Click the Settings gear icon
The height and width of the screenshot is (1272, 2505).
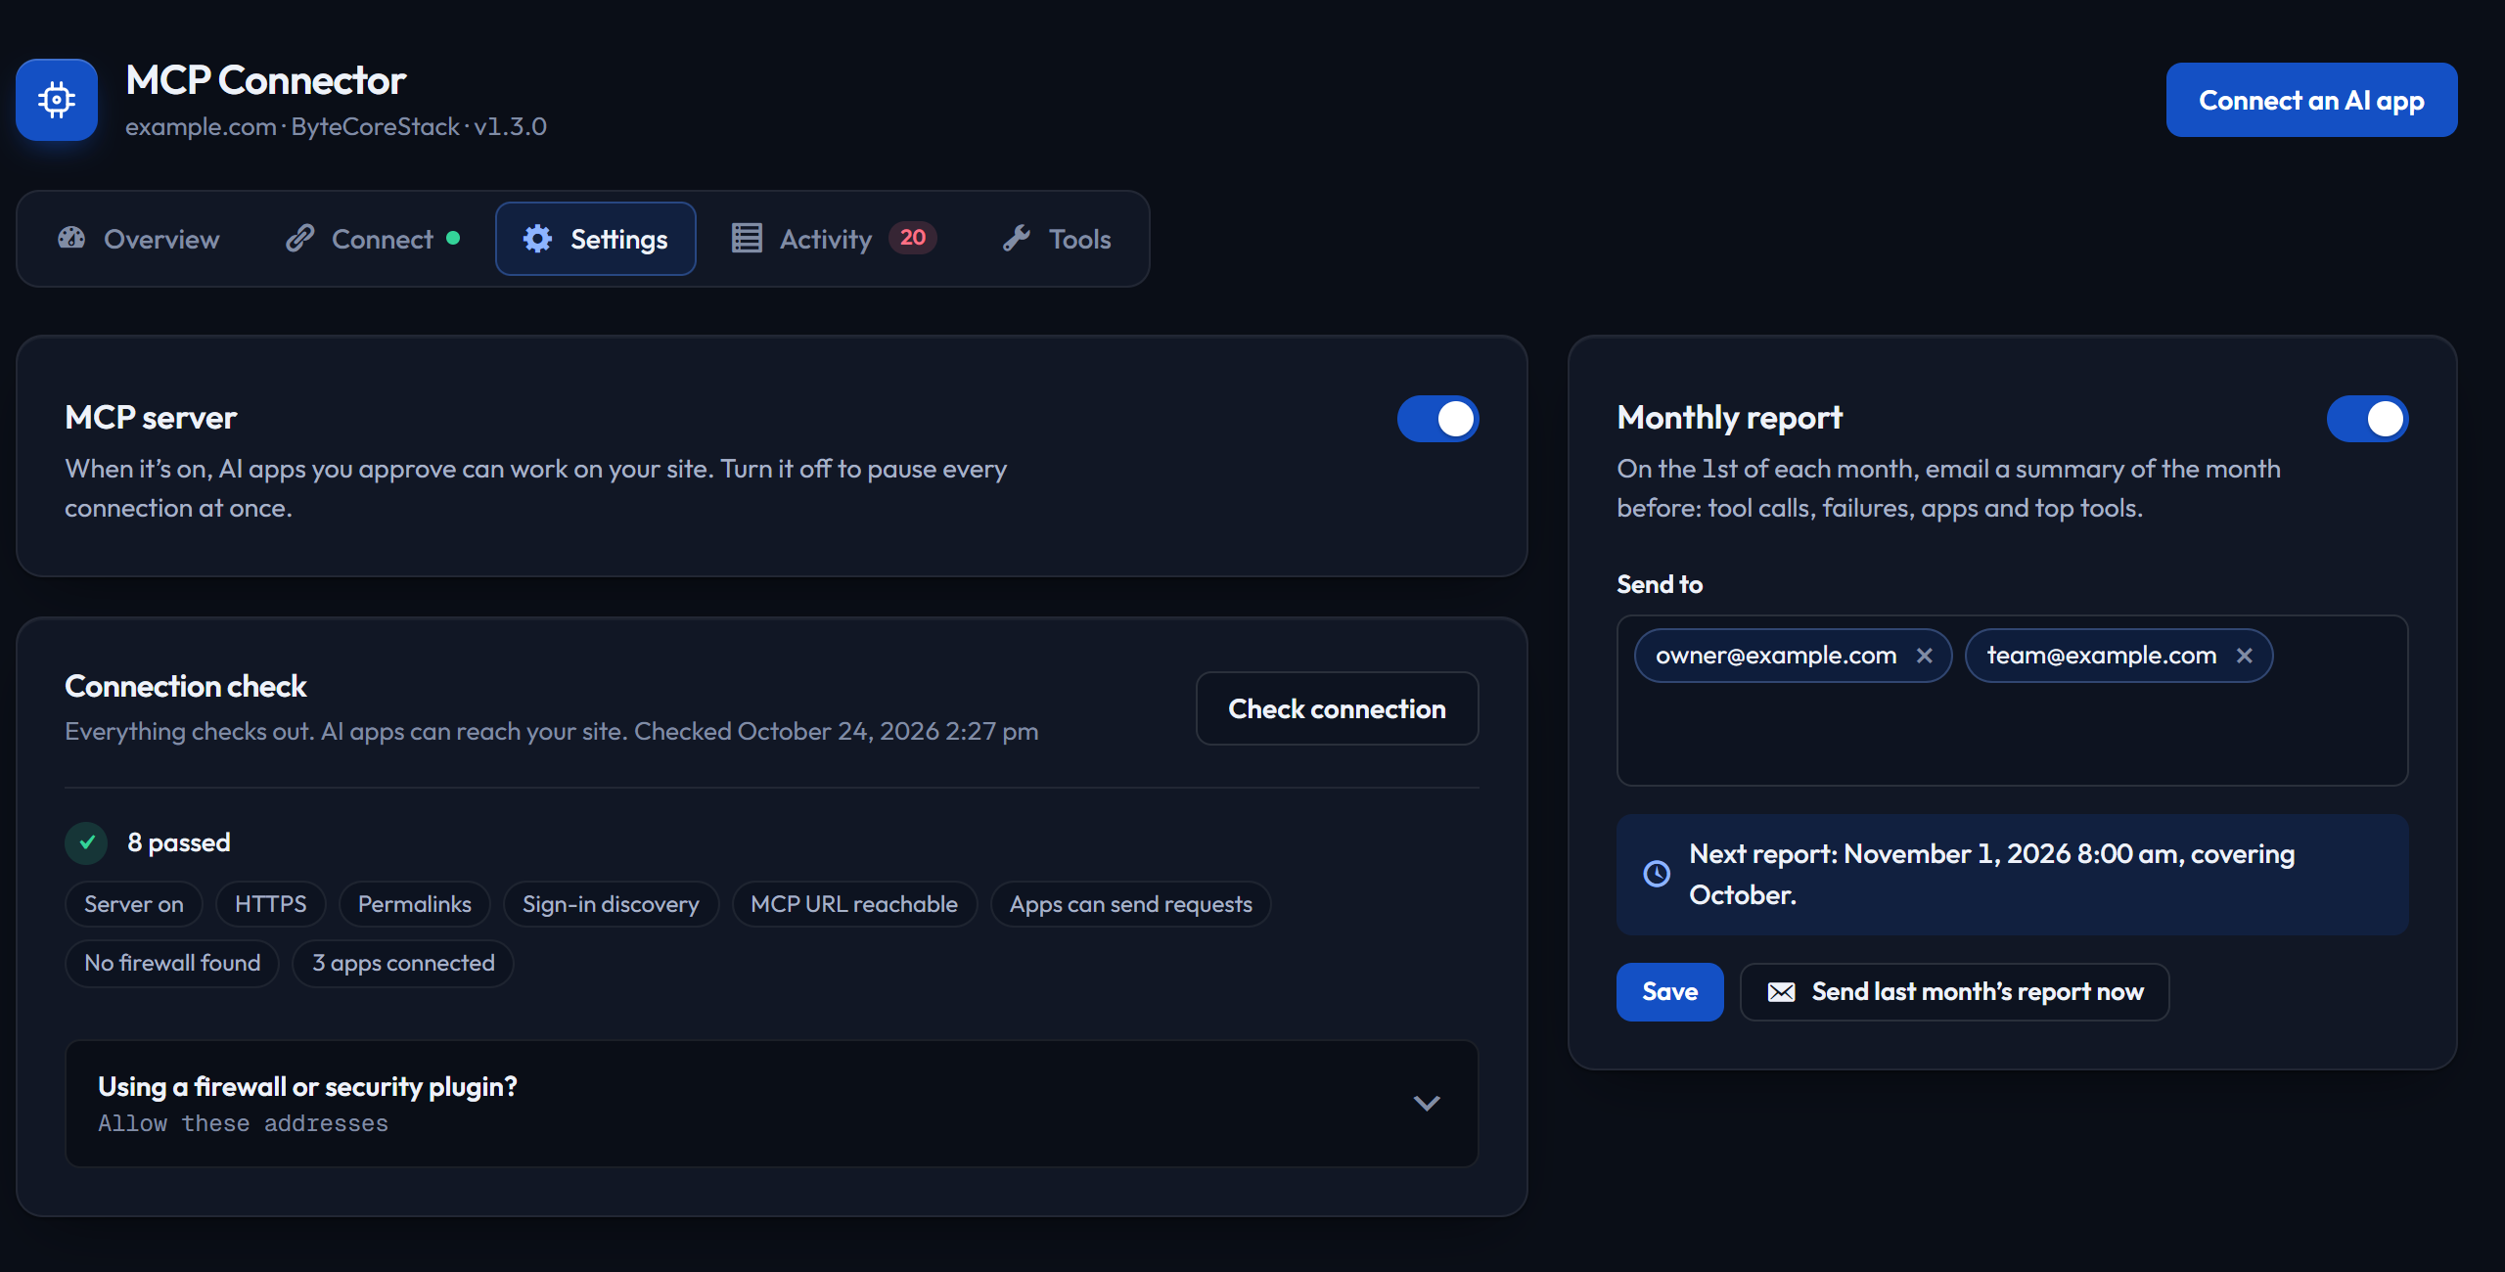tap(537, 239)
